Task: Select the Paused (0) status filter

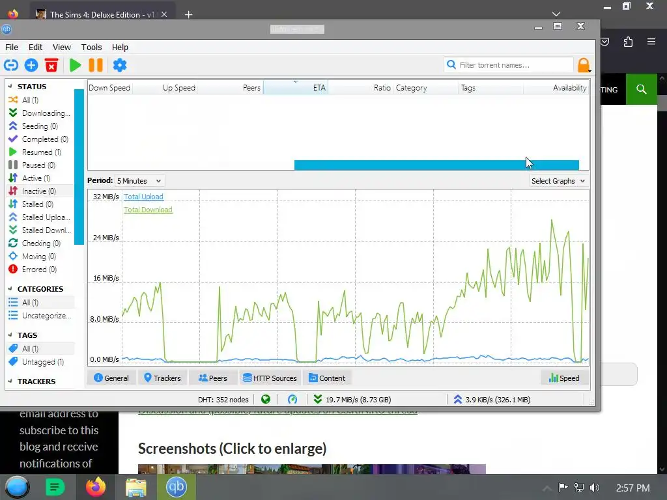Action: 40,165
